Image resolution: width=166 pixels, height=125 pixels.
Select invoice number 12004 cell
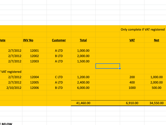point(34,77)
